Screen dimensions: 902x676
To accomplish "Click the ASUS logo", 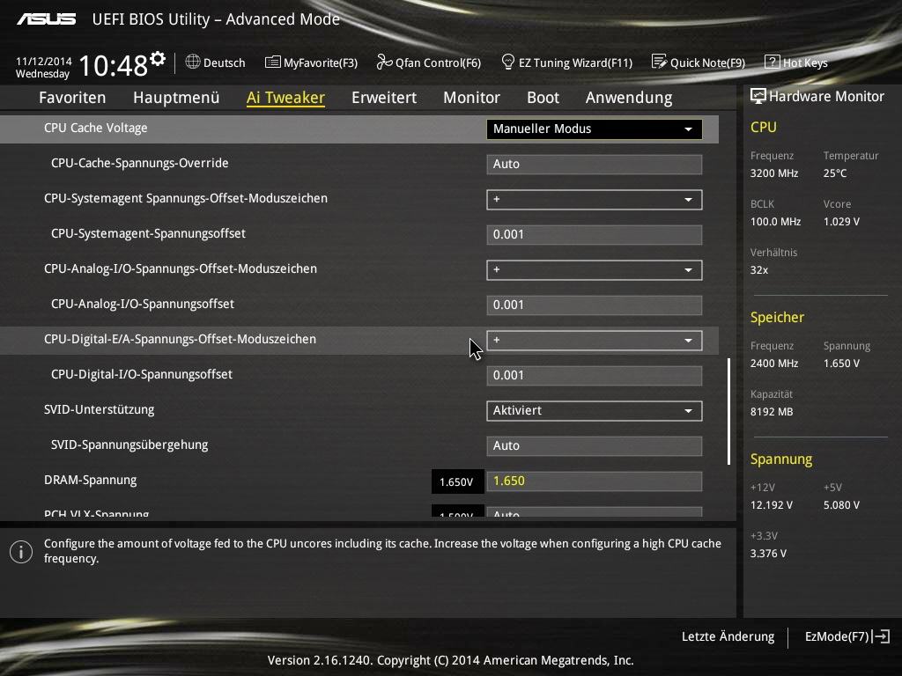I will click(x=46, y=19).
